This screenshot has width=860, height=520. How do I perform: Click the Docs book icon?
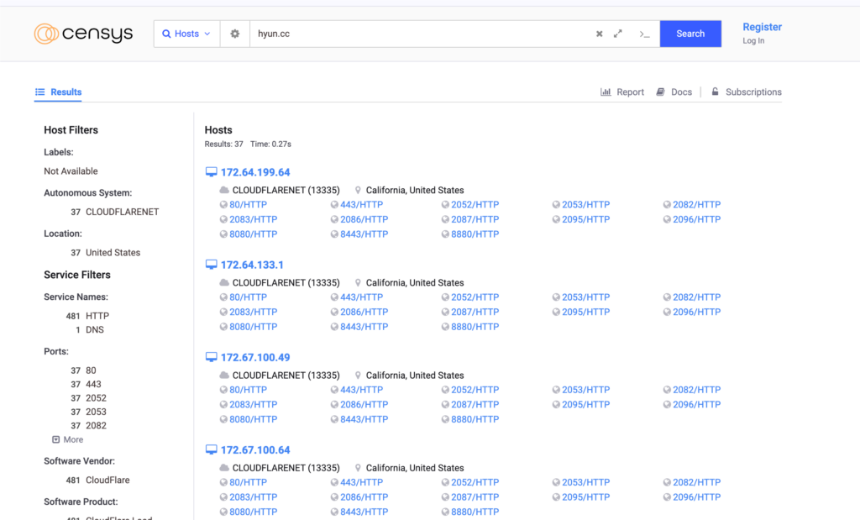coord(660,92)
